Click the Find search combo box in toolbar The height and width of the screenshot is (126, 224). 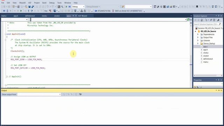click(x=138, y=7)
